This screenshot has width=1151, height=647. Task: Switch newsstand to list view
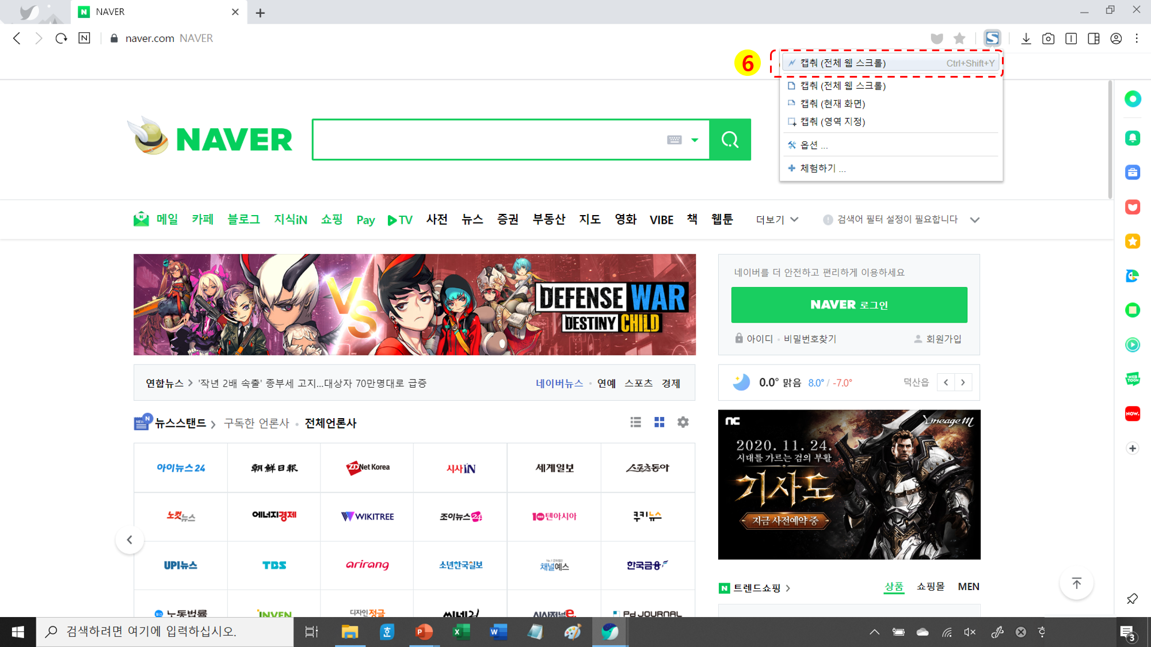point(635,423)
